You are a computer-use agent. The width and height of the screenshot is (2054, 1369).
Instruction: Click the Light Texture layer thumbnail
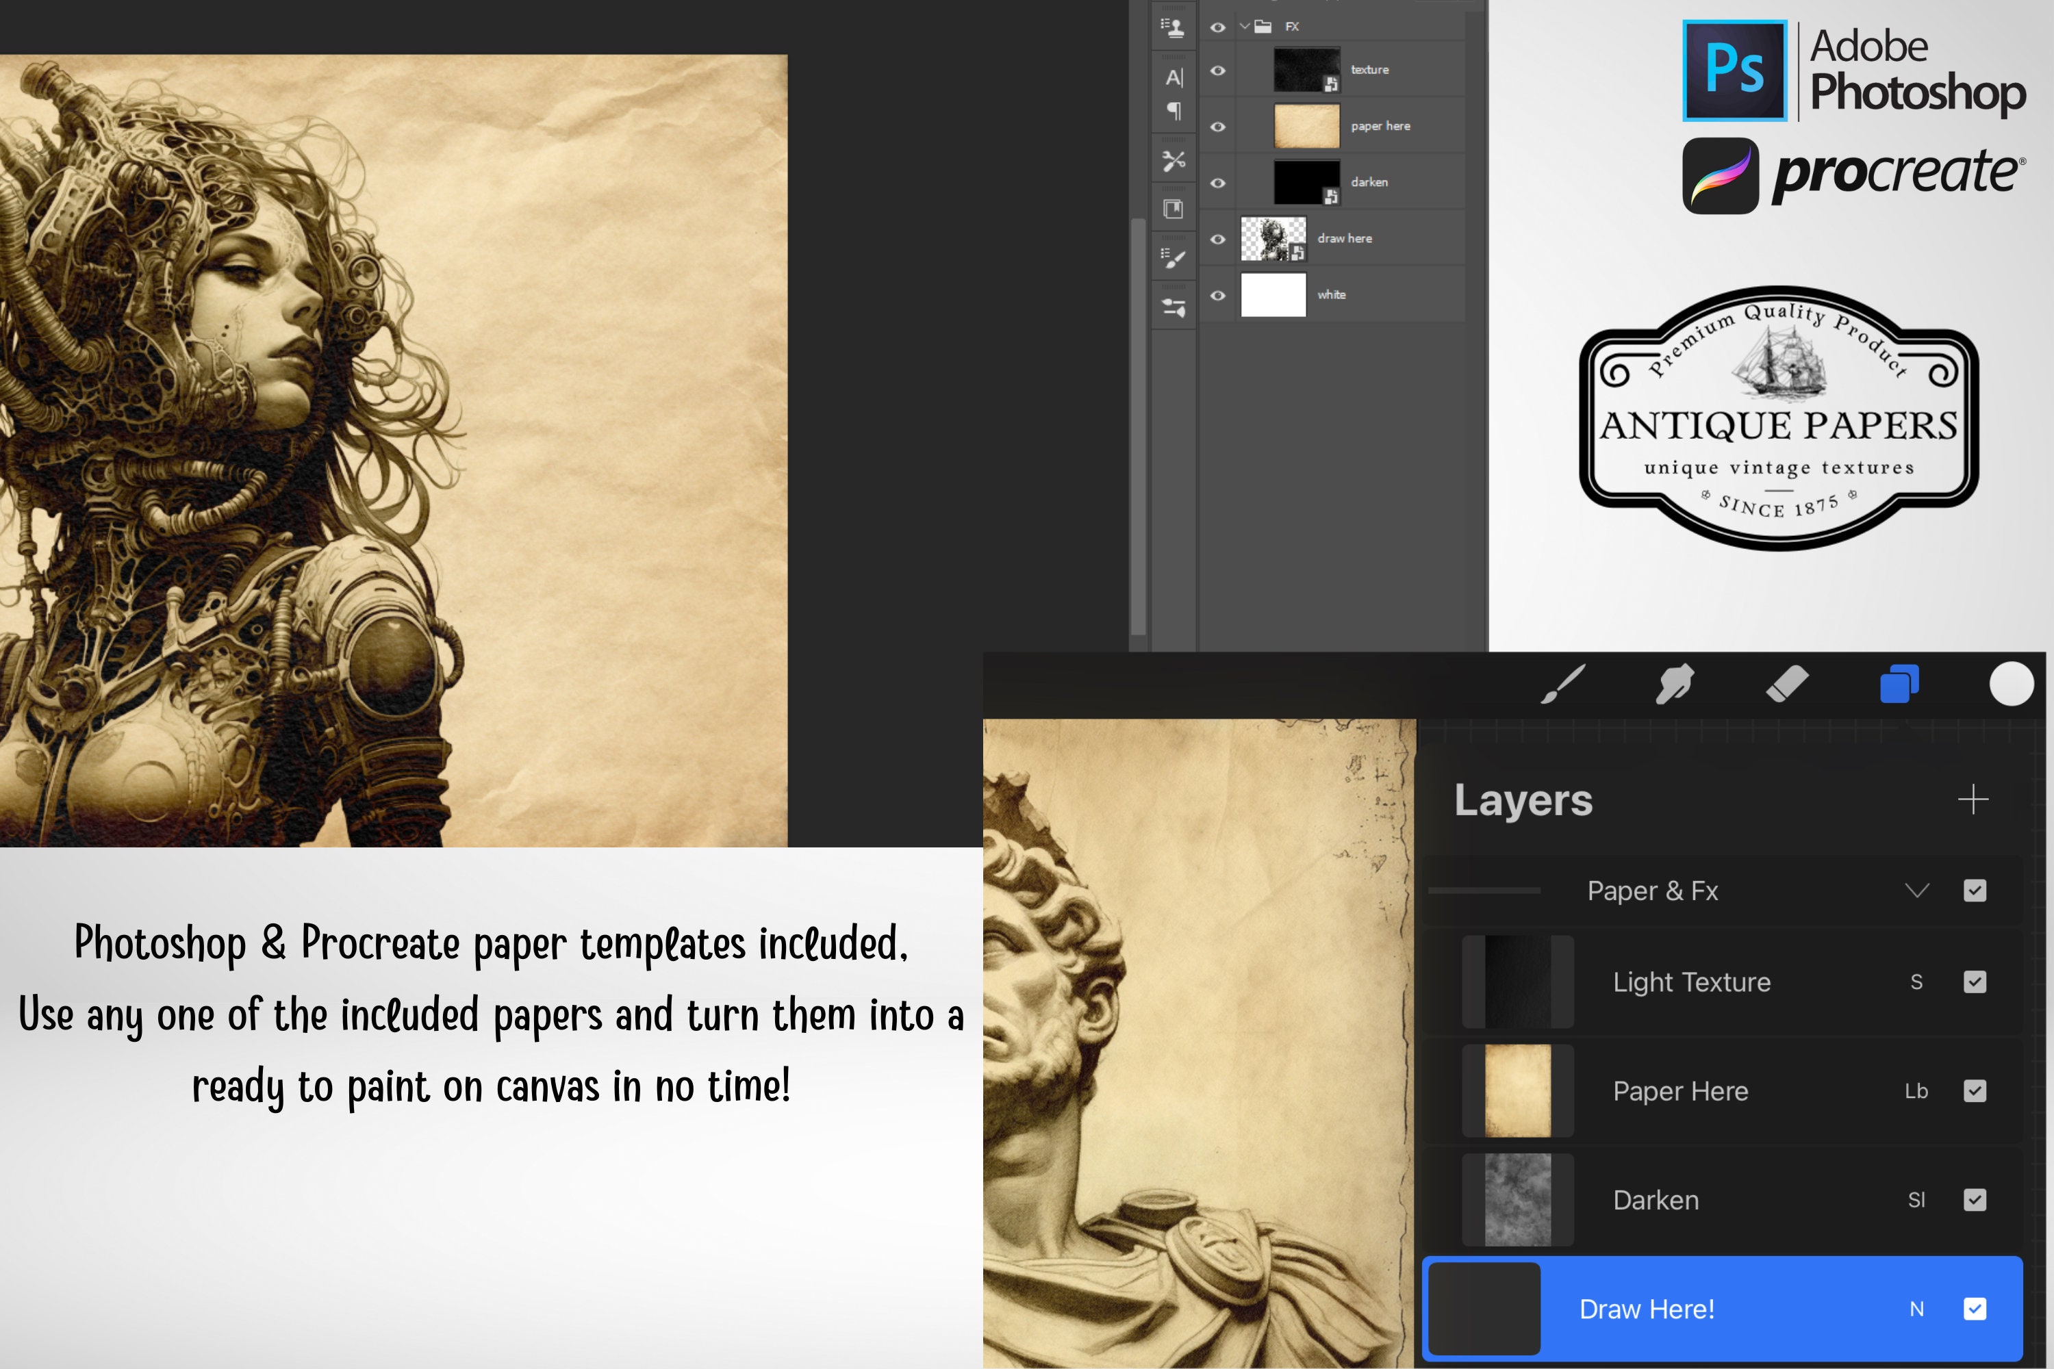(x=1518, y=982)
